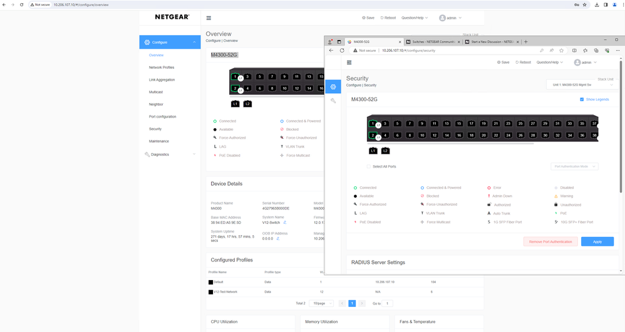
Task: Open the Port configuration menu item
Action: [x=162, y=117]
